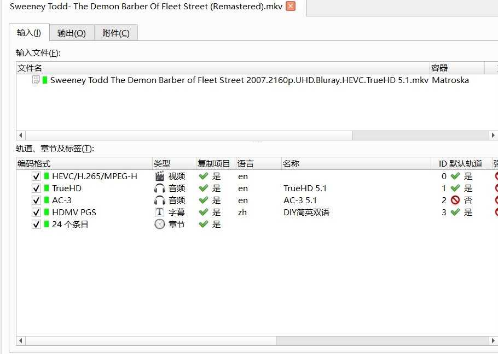The image size is (498, 354).
Task: Click the green copy-item checkmark on the AC-3 row
Action: click(x=203, y=200)
